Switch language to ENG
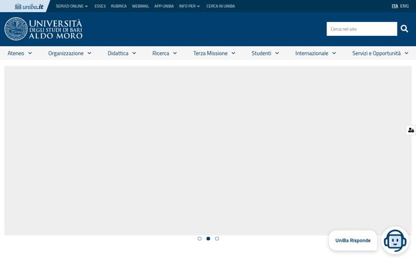The width and height of the screenshot is (416, 260). [404, 6]
